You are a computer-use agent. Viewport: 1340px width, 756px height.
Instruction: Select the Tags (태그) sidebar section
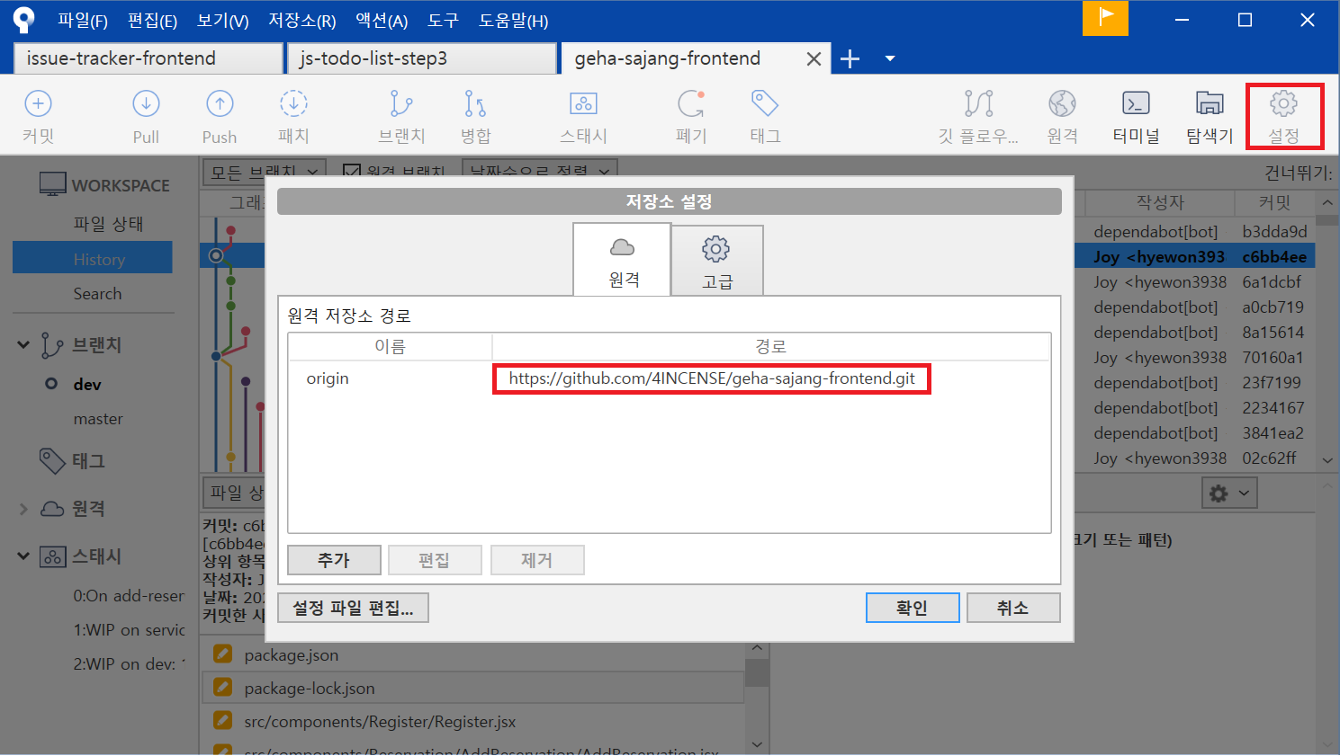click(88, 461)
